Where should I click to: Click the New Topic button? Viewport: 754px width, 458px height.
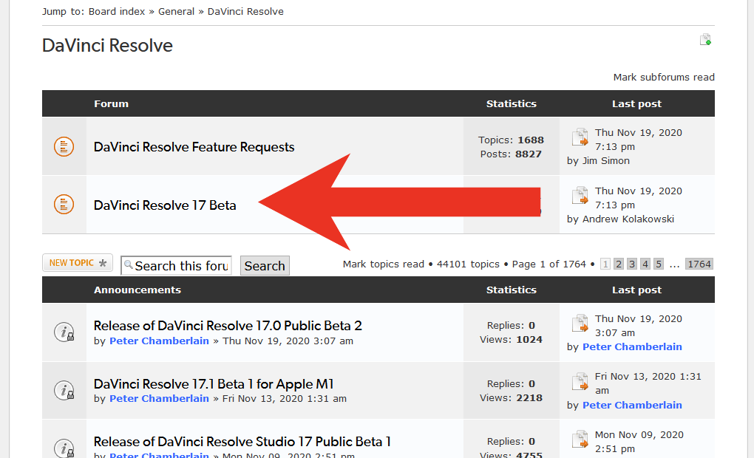point(78,263)
